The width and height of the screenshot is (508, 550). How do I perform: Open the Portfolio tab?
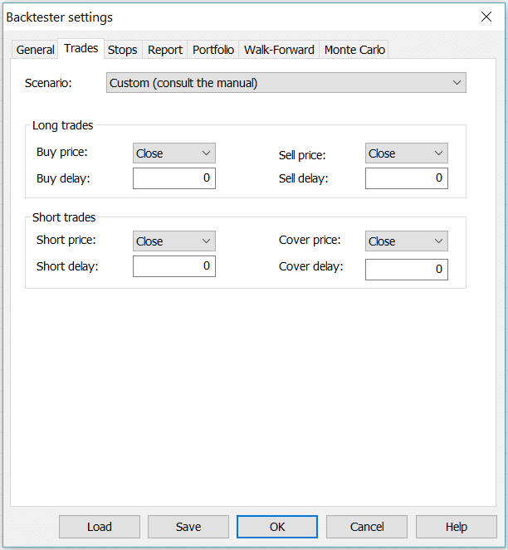click(x=213, y=50)
